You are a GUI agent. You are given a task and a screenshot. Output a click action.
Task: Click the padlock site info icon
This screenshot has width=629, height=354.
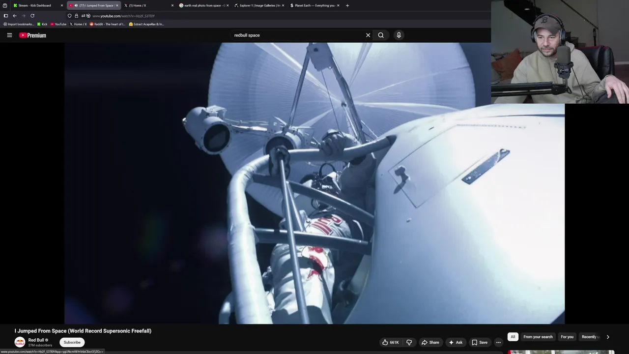pos(76,16)
